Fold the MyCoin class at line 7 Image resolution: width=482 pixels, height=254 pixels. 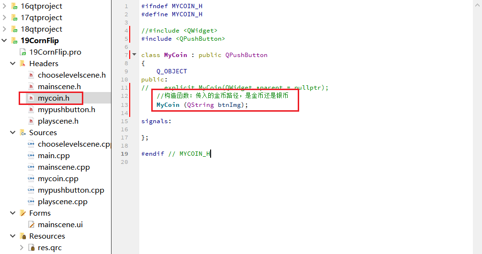[135, 55]
